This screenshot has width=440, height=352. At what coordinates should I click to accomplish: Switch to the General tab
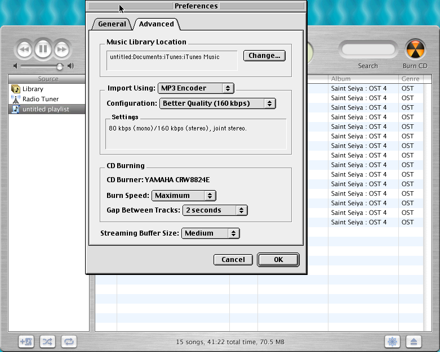pos(112,24)
